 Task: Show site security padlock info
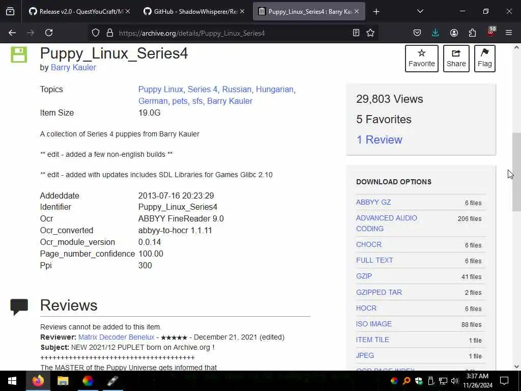pyautogui.click(x=110, y=33)
